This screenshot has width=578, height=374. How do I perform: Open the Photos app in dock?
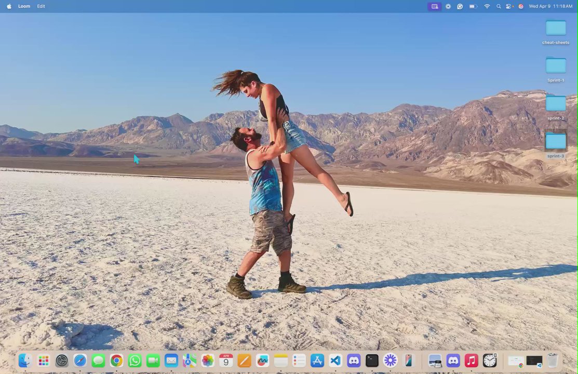208,360
